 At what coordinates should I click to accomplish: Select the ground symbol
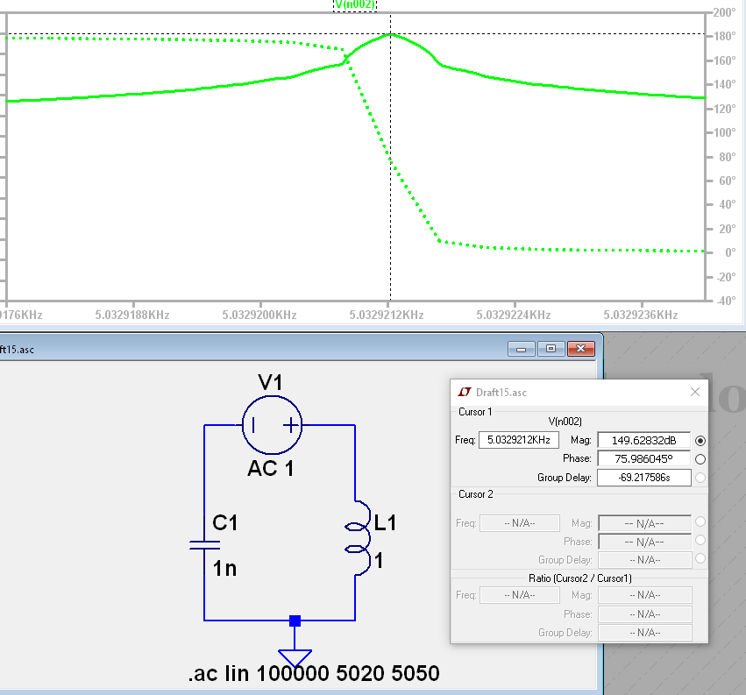[x=295, y=658]
